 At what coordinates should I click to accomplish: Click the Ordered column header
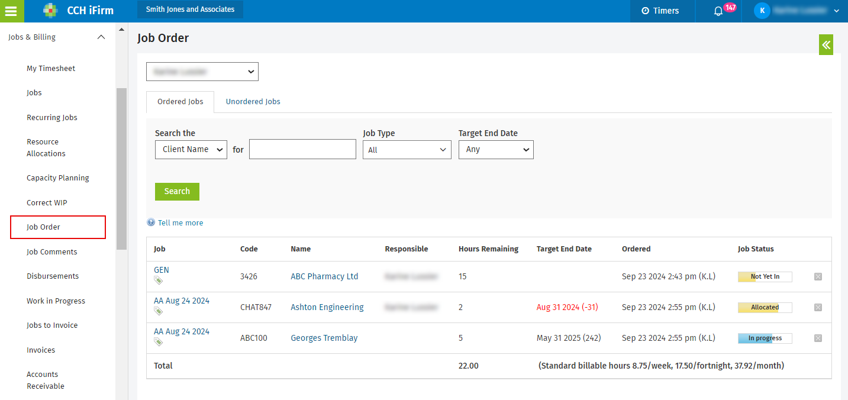pos(636,249)
